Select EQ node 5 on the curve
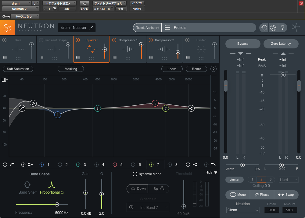 coord(155,103)
